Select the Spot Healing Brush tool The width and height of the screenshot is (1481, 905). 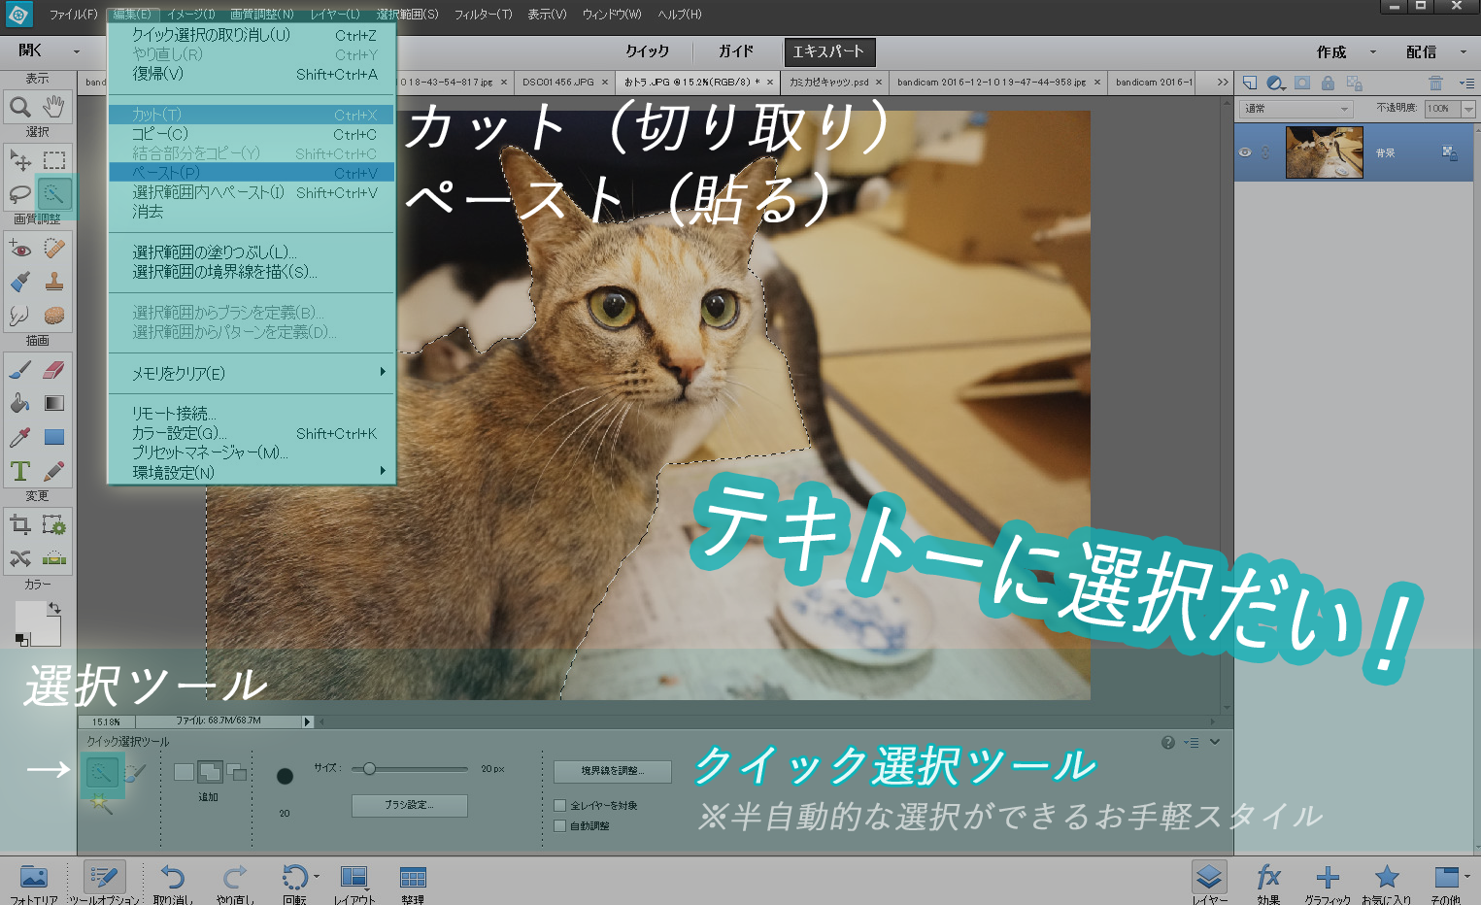(54, 249)
